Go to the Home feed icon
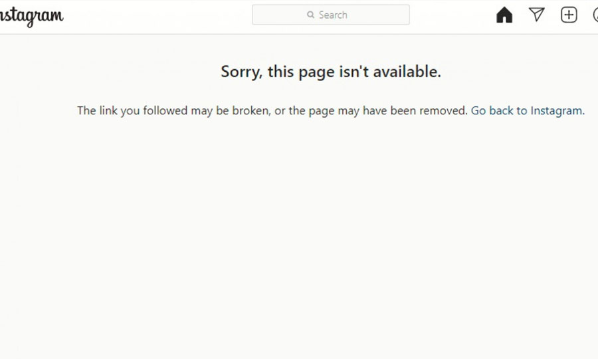Viewport: 598px width, 359px height. pyautogui.click(x=504, y=15)
